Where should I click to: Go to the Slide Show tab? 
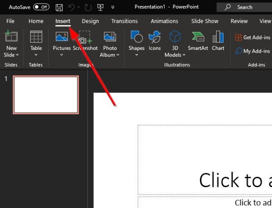tap(205, 21)
